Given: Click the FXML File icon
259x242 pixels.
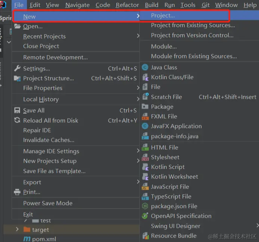Looking at the screenshot, I should pos(145,116).
